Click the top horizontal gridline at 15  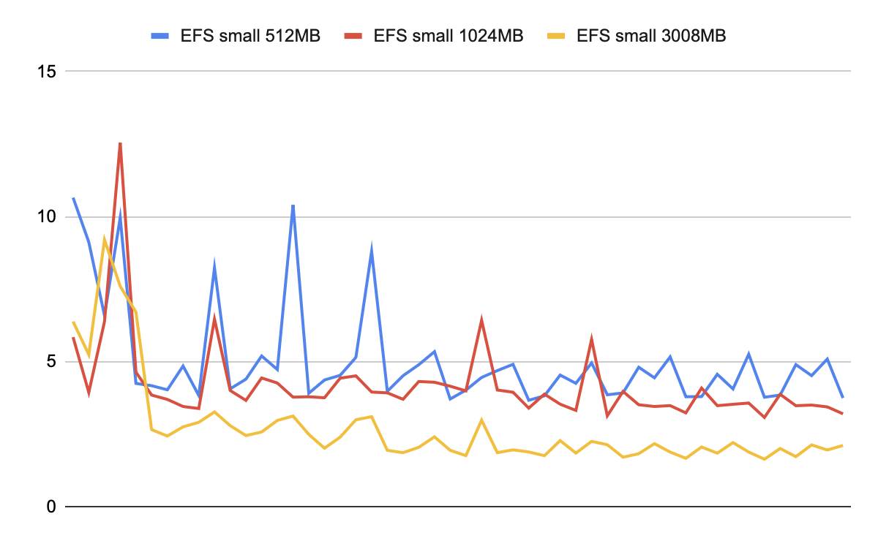pyautogui.click(x=461, y=72)
